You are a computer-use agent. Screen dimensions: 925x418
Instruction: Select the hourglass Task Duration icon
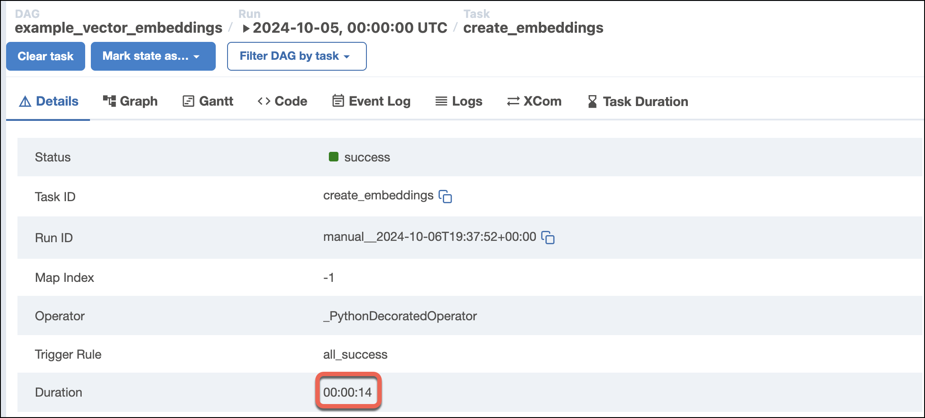click(592, 101)
